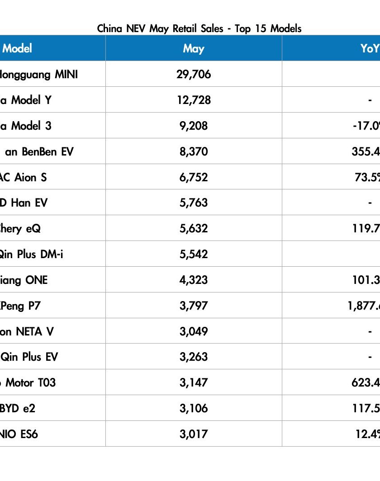The width and height of the screenshot is (380, 481).
Task: Click the May value '3,017'
Action: pyautogui.click(x=194, y=434)
